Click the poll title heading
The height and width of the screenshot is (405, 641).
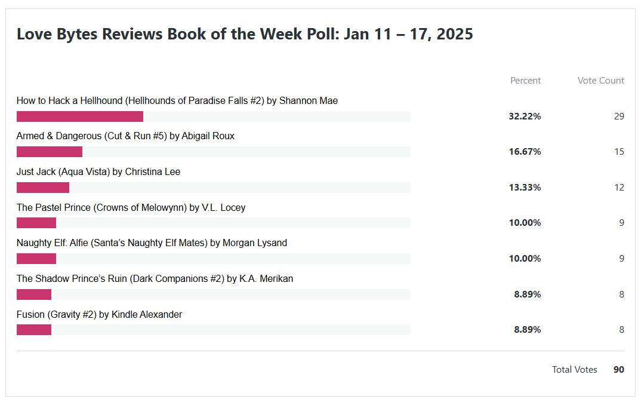point(245,34)
